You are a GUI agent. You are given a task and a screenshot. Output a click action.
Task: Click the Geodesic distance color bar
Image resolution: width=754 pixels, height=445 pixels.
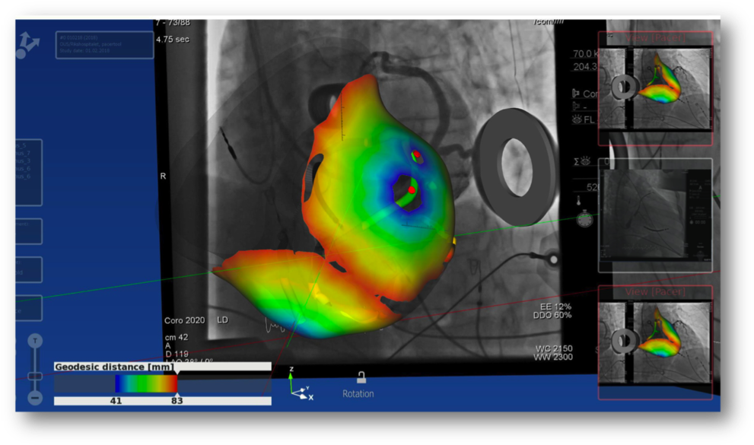145,383
